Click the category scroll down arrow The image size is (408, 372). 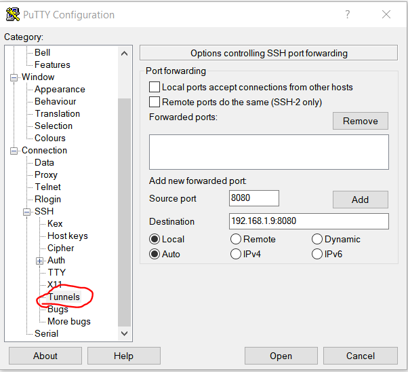pyautogui.click(x=125, y=333)
